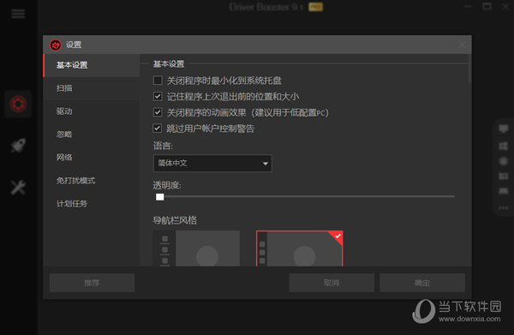Switch to the 扫描 settings tab
Viewport: 514px width, 335px height.
pyautogui.click(x=92, y=88)
